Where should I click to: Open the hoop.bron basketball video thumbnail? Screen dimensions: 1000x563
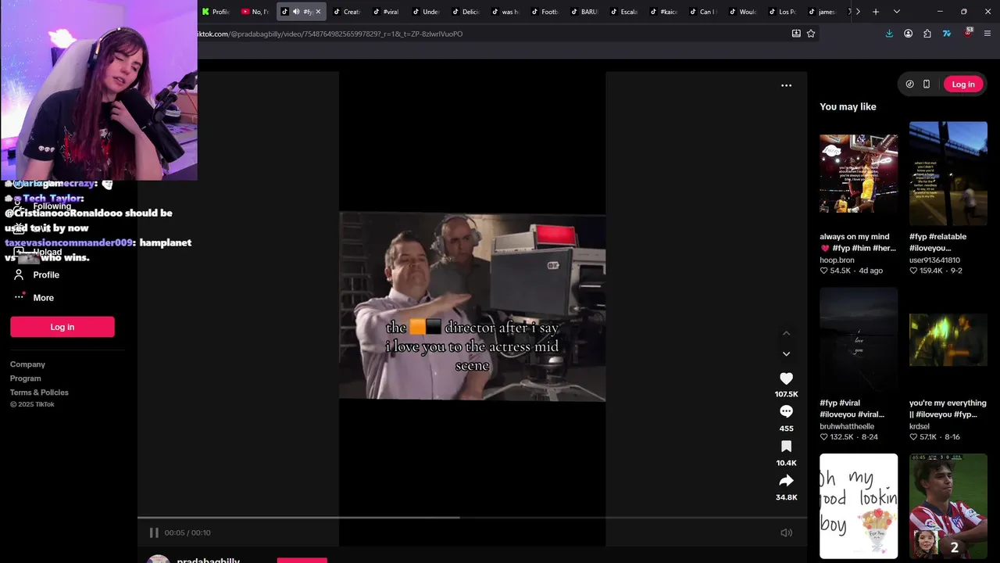(859, 174)
